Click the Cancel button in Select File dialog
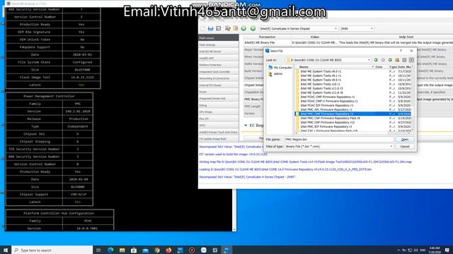Image resolution: width=453 pixels, height=254 pixels. [404, 147]
